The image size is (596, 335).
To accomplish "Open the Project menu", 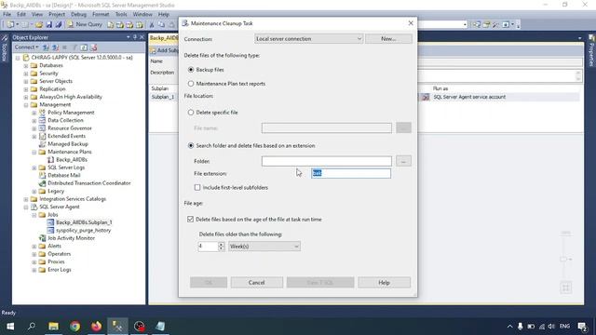I will pos(57,15).
